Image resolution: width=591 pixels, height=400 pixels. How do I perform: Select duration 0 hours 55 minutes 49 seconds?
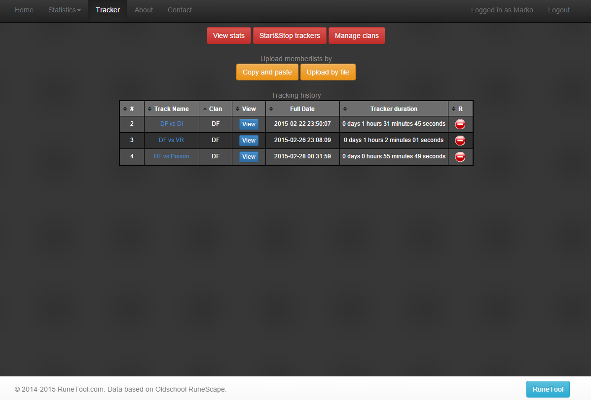click(x=394, y=156)
